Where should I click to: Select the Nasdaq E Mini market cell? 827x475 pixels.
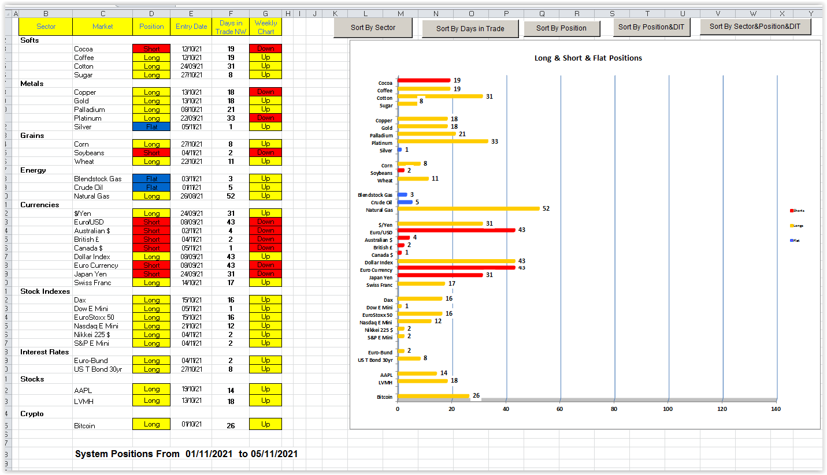click(x=103, y=326)
